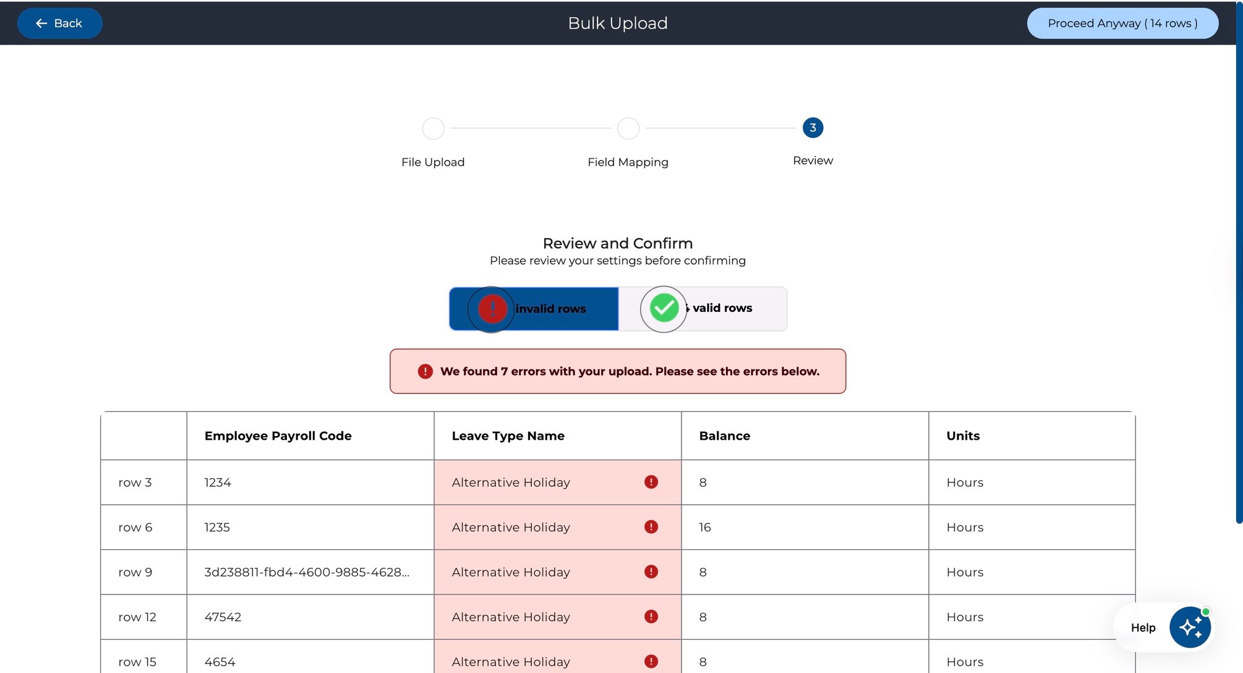
Task: Click payroll code 47542 cell
Action: pyautogui.click(x=310, y=617)
